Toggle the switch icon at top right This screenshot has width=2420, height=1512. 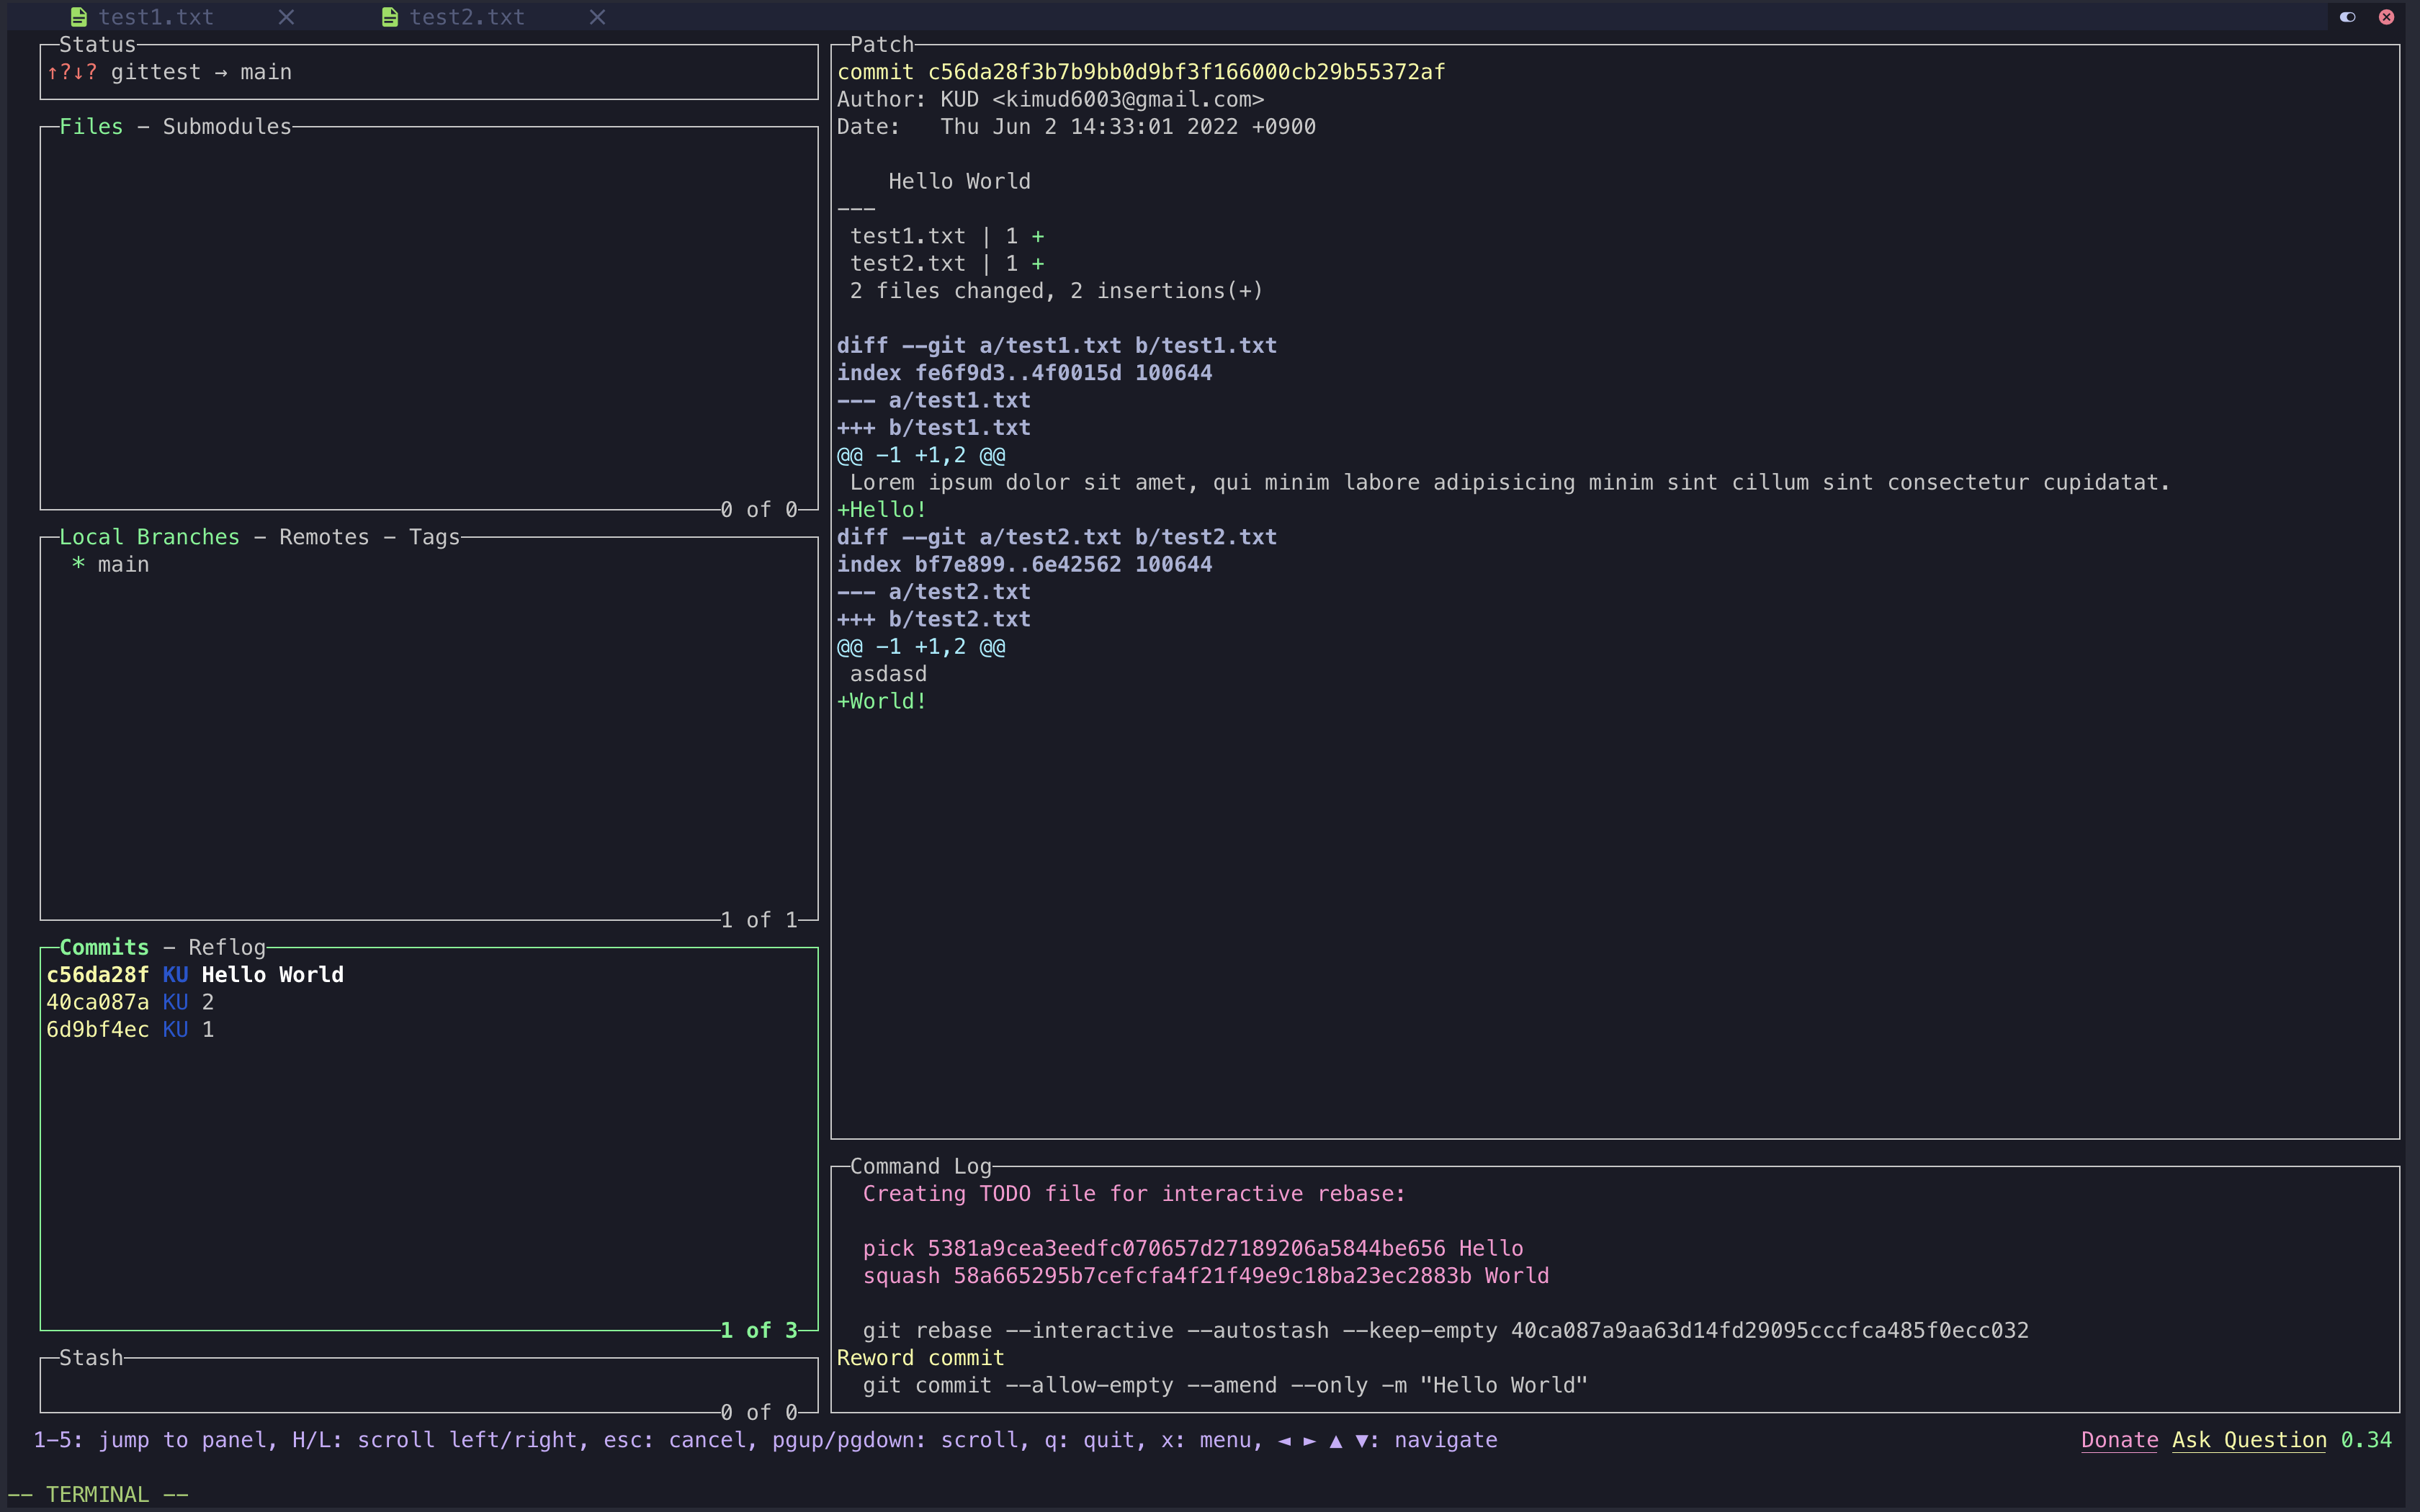point(2347,17)
